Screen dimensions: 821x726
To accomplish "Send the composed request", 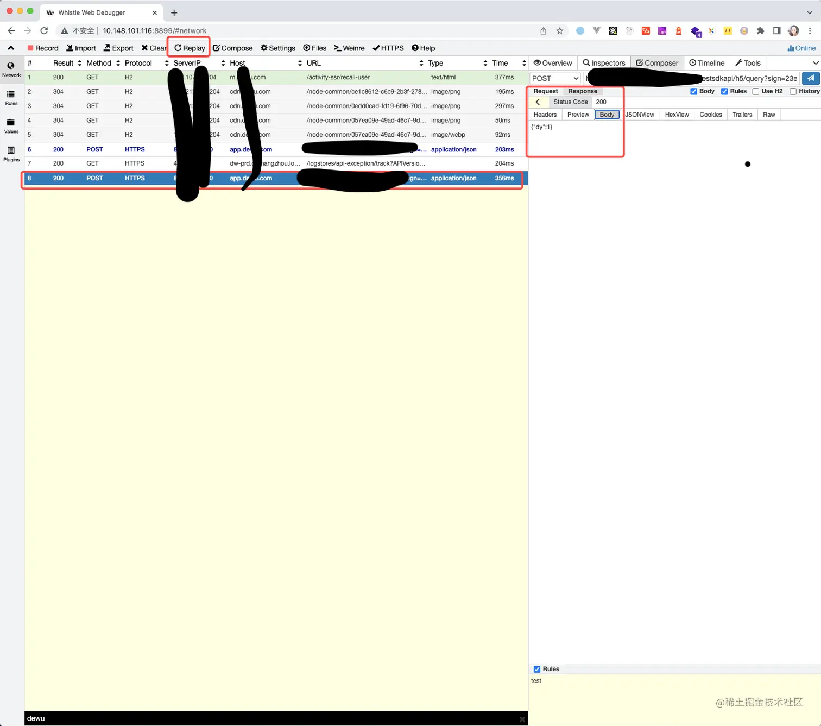I will pos(811,78).
